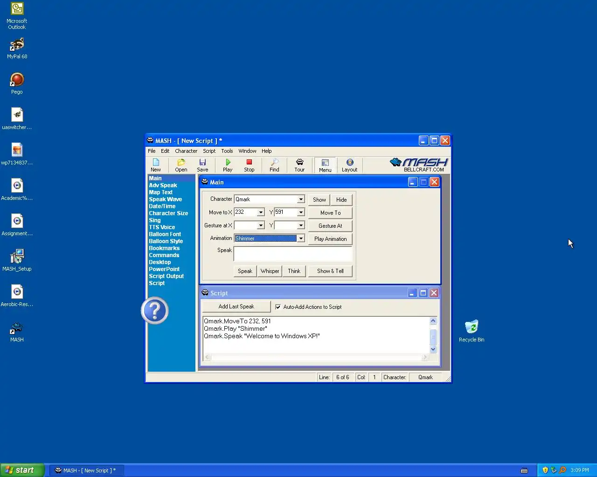
Task: Open Microsoft Outlook desktop icon
Action: point(17,16)
